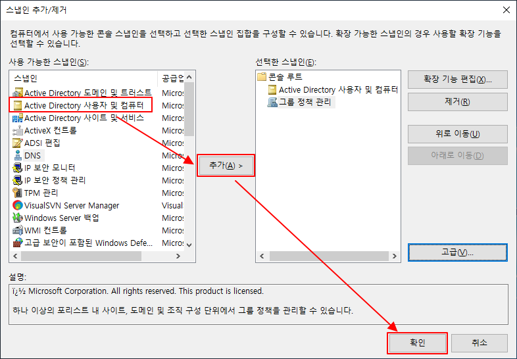Click the available list scroll up arrow
Image resolution: width=517 pixels, height=359 pixels.
(x=189, y=77)
